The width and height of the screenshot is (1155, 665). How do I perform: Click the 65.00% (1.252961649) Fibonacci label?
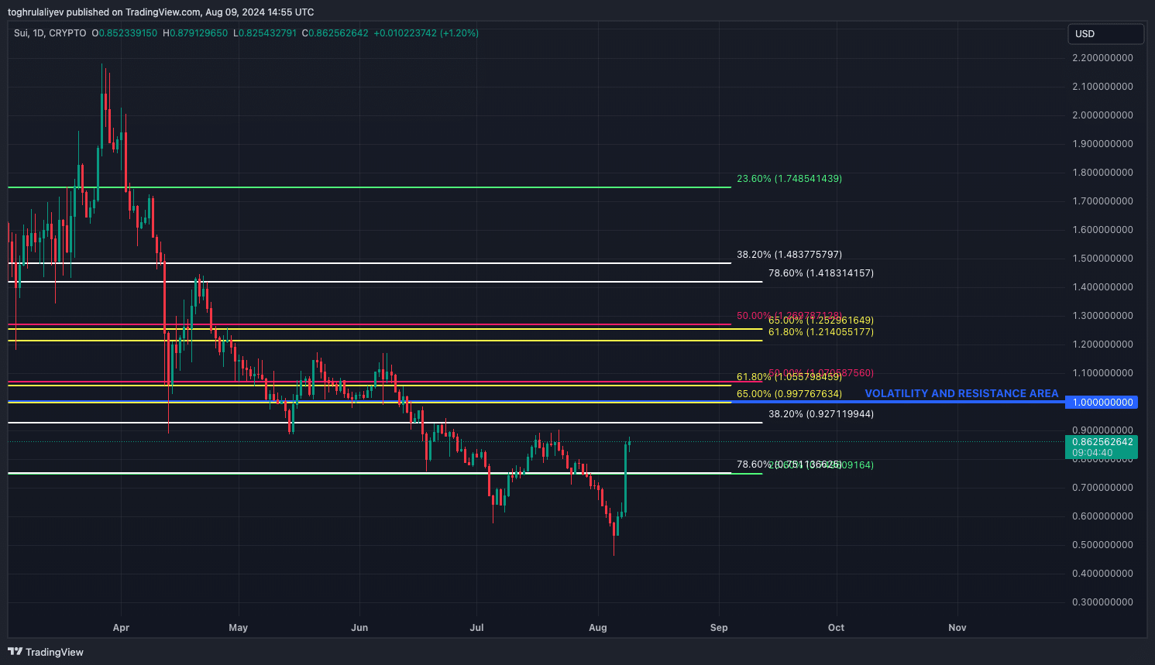(x=821, y=321)
